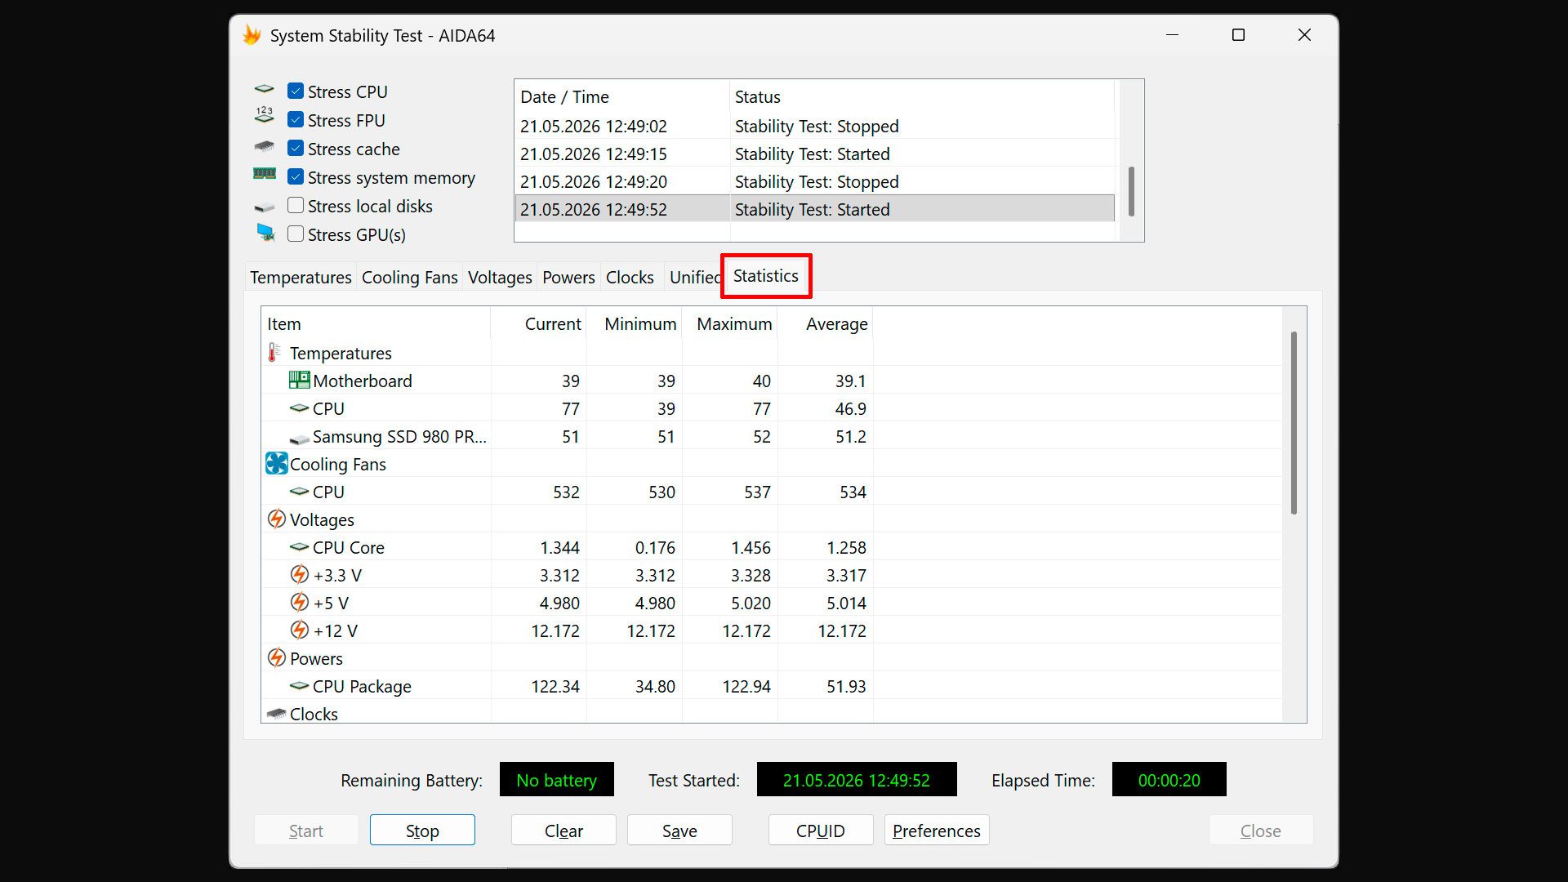Screen dimensions: 1568x882
Task: Switch to the Temperatures tab
Action: 301,277
